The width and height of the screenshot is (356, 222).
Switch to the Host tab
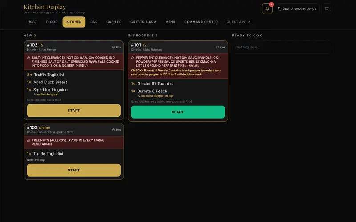[32, 22]
